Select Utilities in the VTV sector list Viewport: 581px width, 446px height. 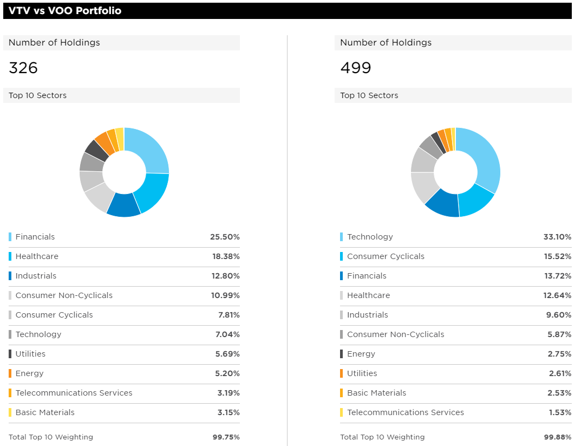[30, 354]
